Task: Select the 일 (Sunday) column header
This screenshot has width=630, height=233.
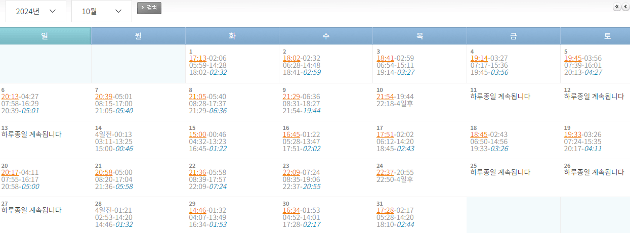Action: point(46,36)
